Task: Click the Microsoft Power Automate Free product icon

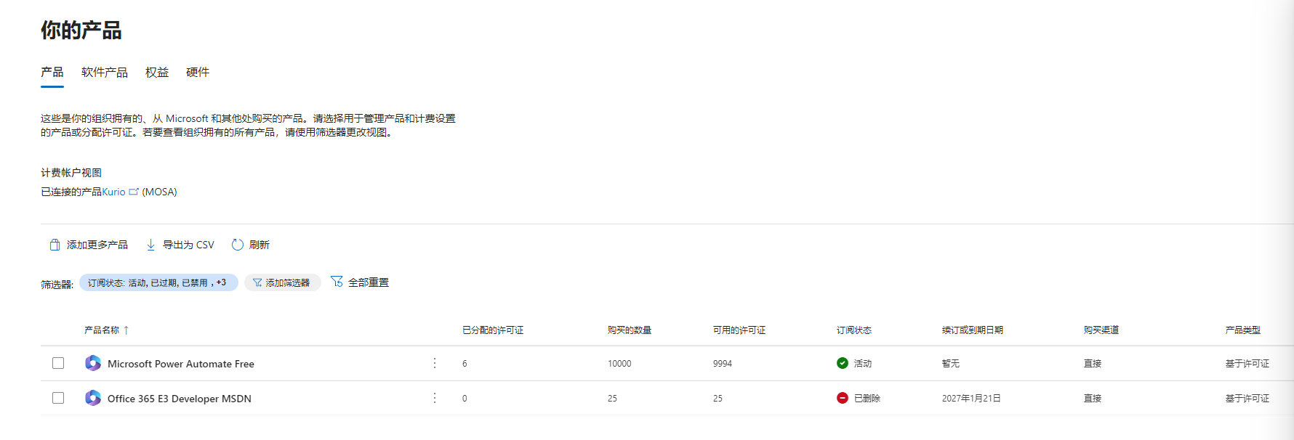Action: 93,363
